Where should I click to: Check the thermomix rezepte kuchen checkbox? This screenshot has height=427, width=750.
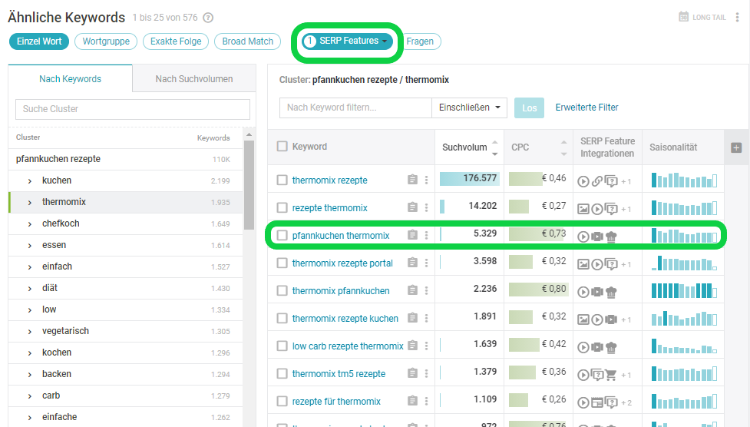pyautogui.click(x=282, y=319)
